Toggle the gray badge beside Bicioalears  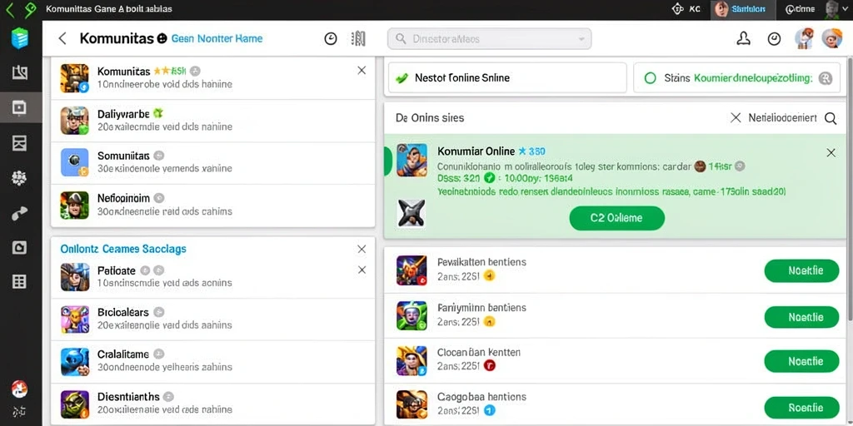[159, 312]
